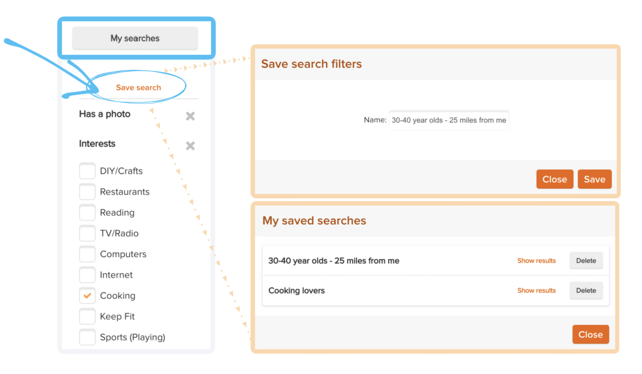Delete the 30-40 year olds saved search
This screenshot has width=642, height=374.
pyautogui.click(x=586, y=261)
